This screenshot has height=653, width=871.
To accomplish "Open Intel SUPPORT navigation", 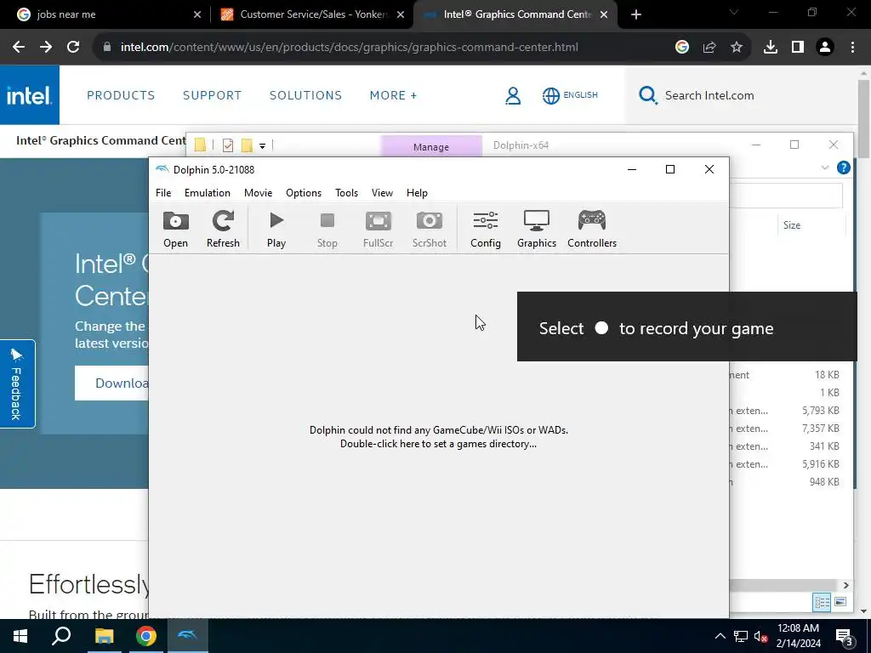I will pos(212,95).
